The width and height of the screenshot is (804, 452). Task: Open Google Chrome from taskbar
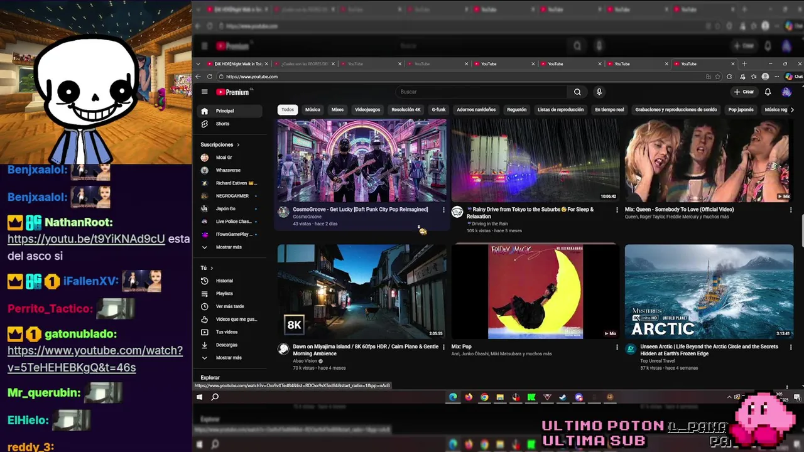coord(484,397)
